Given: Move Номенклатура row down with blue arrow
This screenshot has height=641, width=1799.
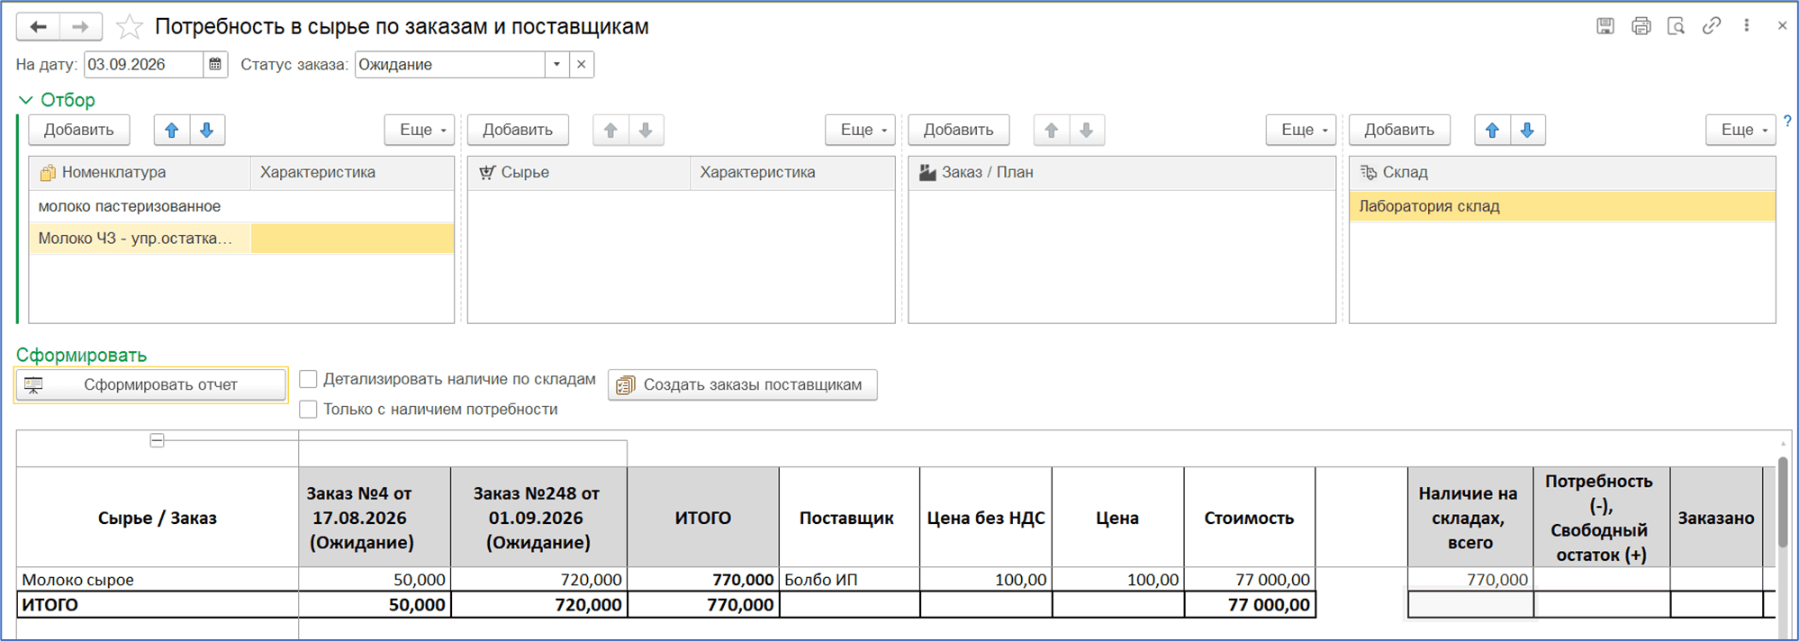Looking at the screenshot, I should [207, 130].
